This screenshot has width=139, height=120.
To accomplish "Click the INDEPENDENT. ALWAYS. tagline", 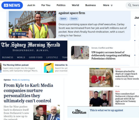I will click(31, 50).
